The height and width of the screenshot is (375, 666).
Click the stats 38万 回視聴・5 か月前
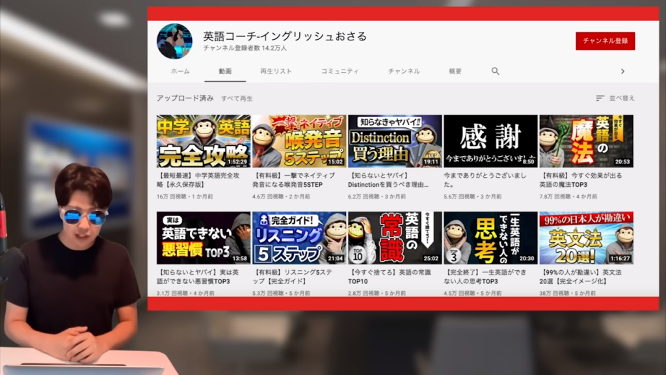[x=567, y=293]
